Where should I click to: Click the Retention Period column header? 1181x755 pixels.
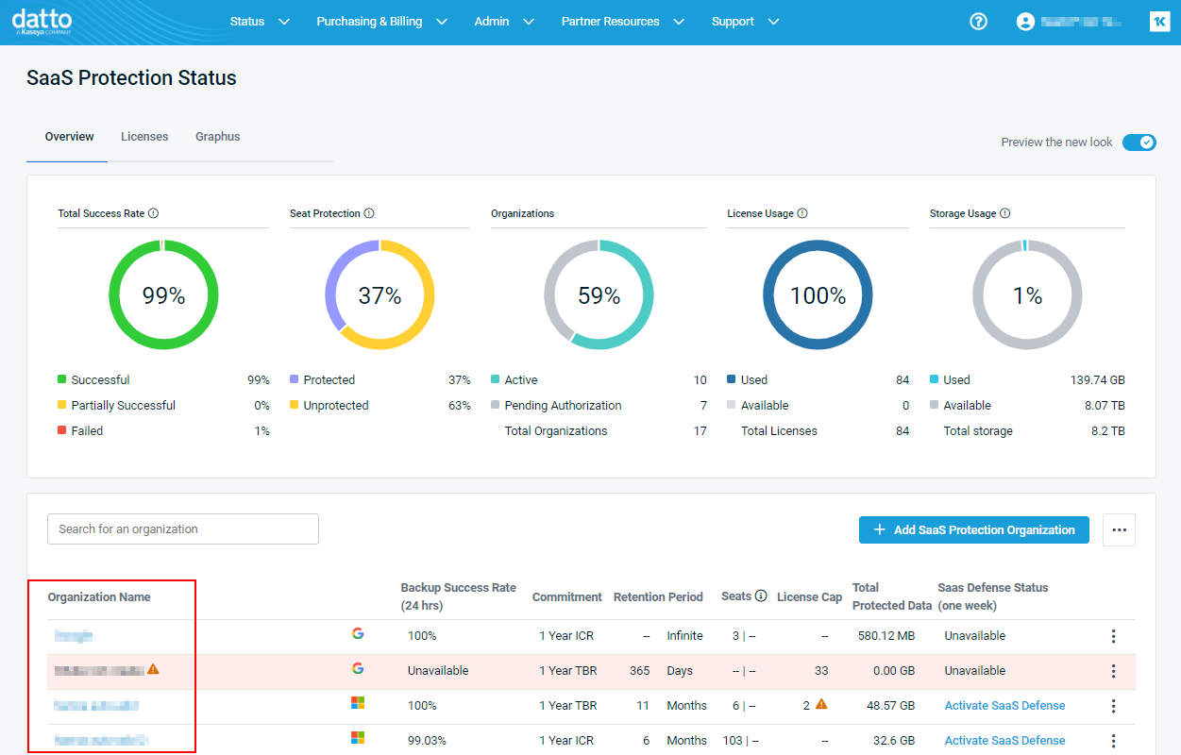tap(658, 597)
